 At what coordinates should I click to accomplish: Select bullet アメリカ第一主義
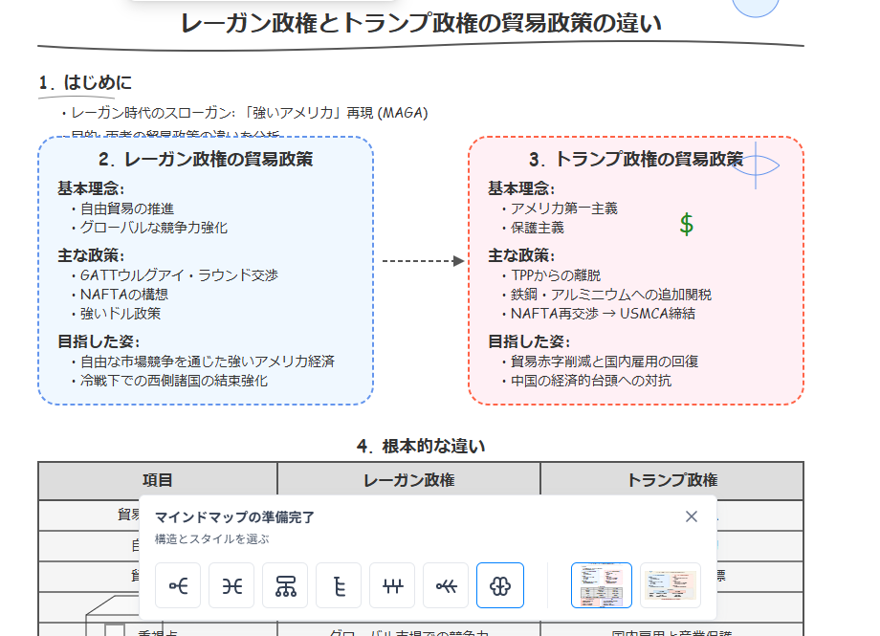pyautogui.click(x=560, y=208)
